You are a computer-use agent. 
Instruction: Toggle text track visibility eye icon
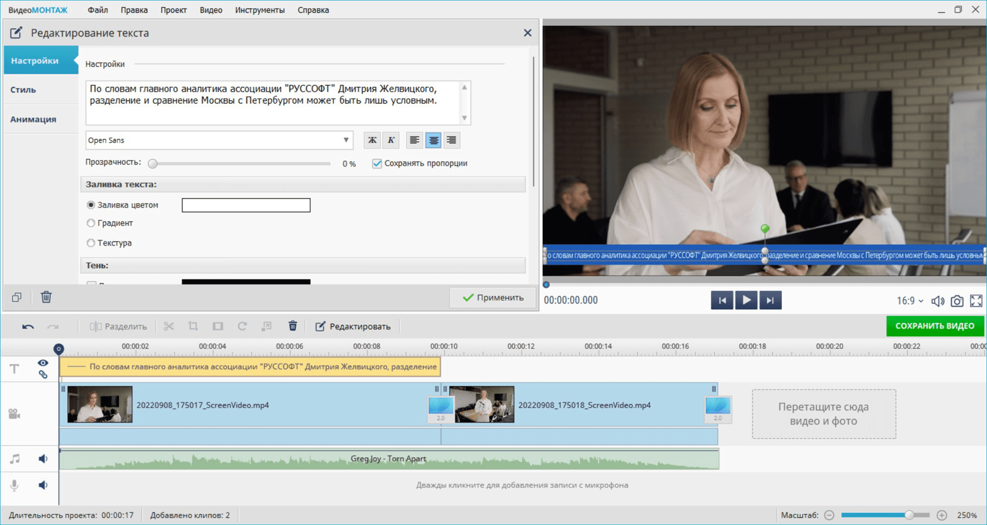(x=43, y=363)
